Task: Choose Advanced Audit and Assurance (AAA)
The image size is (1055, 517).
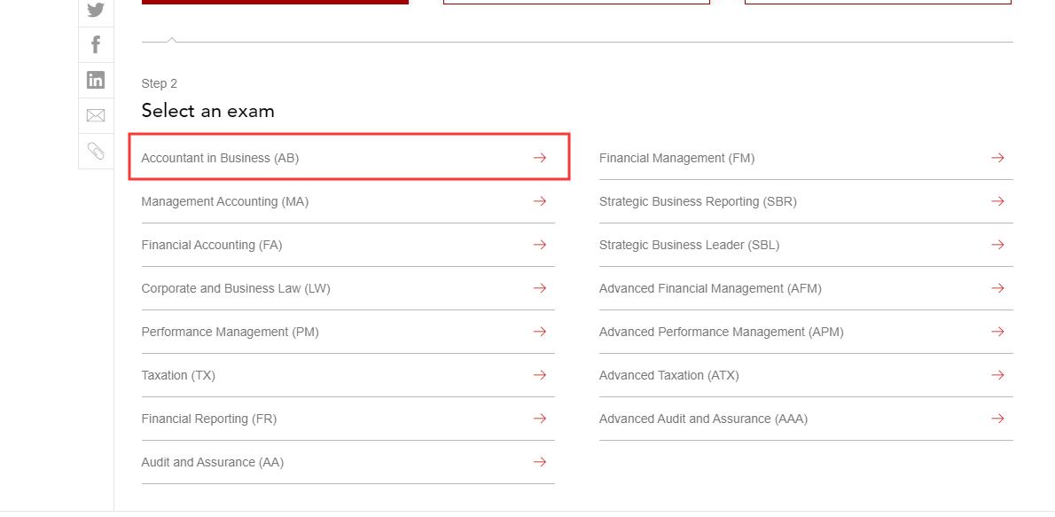Action: tap(703, 419)
